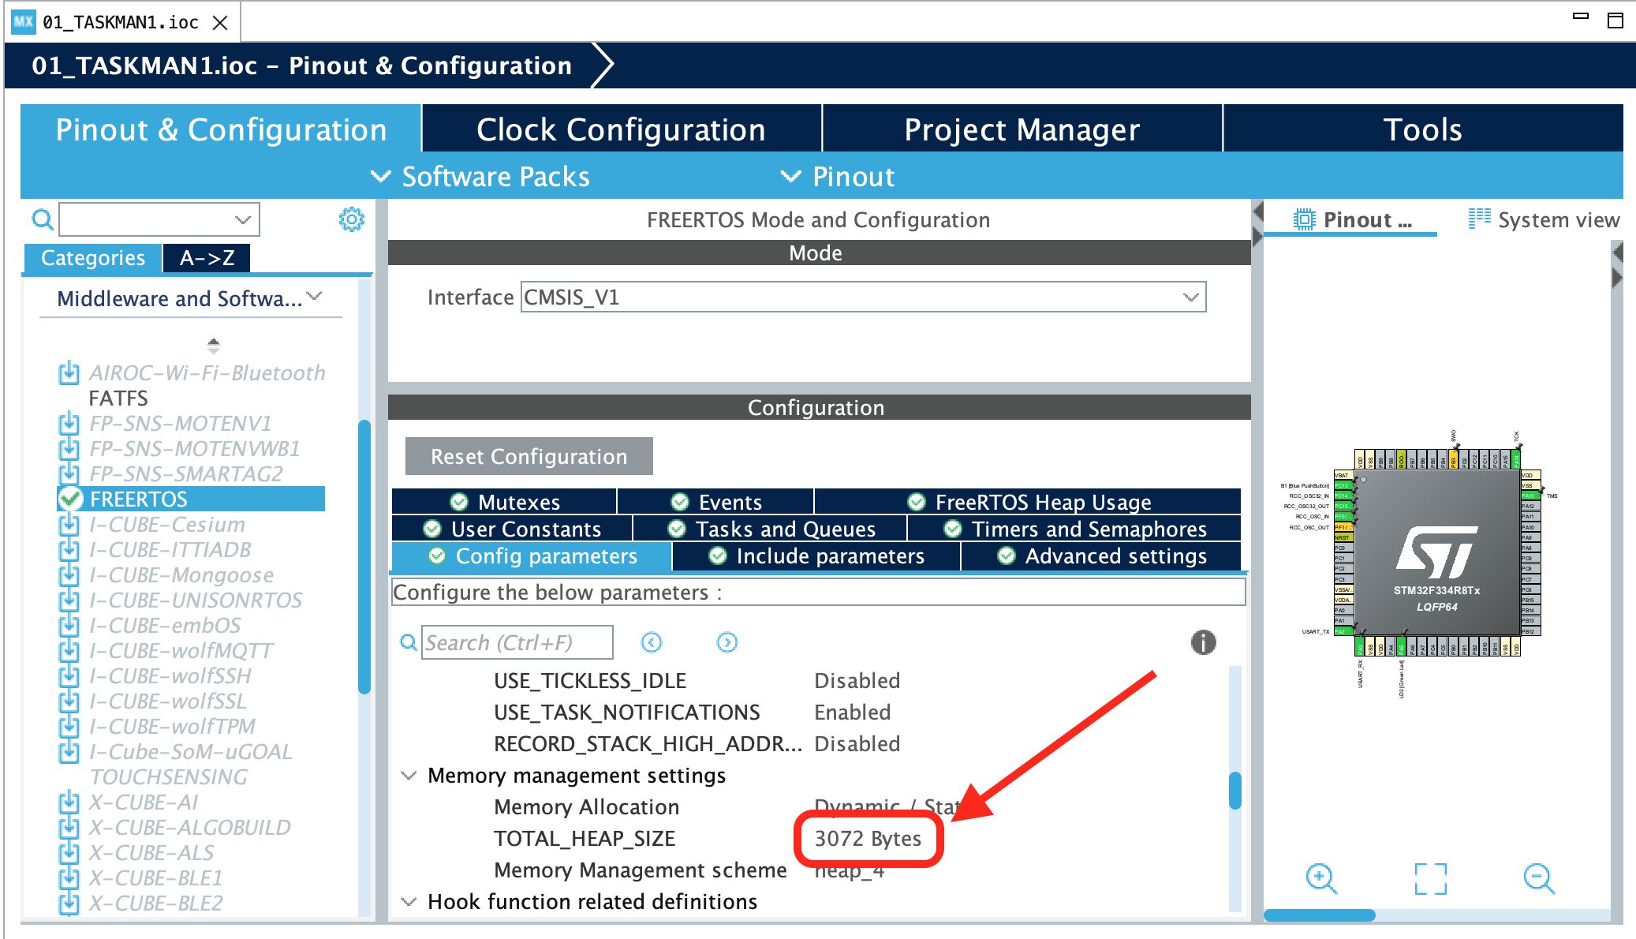Click the parameter search magnifier icon

[x=408, y=642]
